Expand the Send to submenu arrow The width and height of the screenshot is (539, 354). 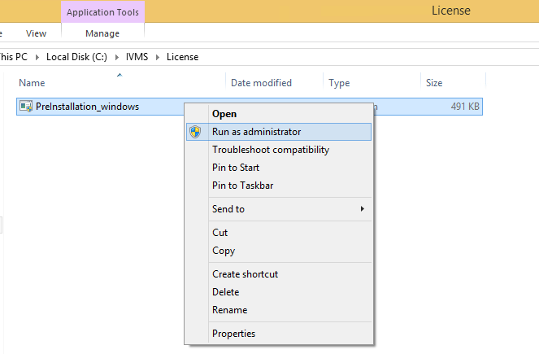coord(363,209)
